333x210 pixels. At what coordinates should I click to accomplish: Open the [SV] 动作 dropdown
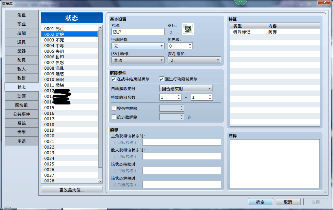138,60
